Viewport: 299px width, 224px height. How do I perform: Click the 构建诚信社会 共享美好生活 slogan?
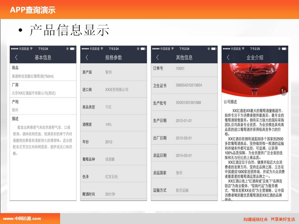pos(269,219)
